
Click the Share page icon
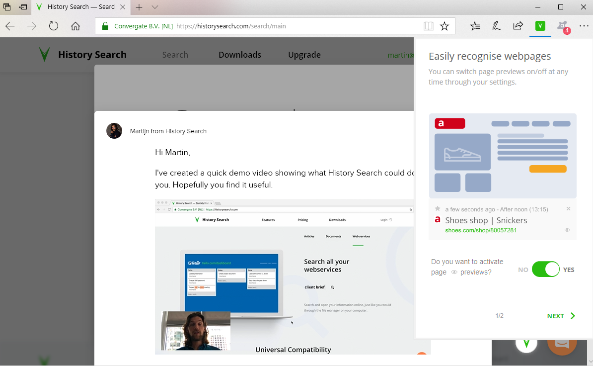(518, 25)
